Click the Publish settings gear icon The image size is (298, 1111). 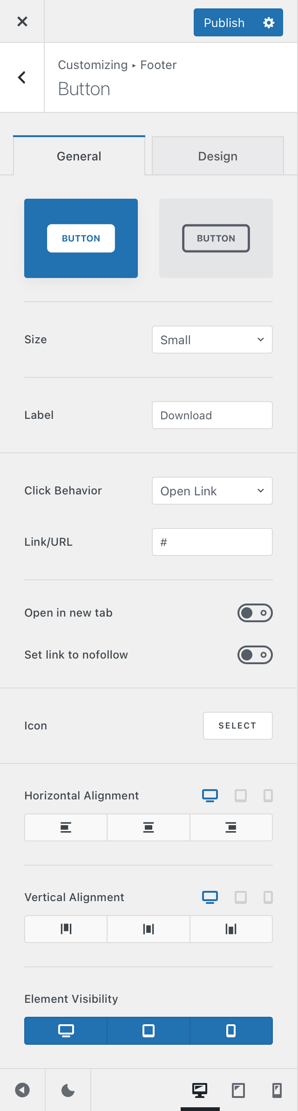pos(269,22)
